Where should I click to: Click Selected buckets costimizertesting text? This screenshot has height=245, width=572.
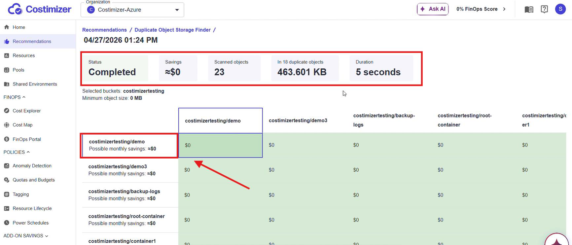[123, 91]
